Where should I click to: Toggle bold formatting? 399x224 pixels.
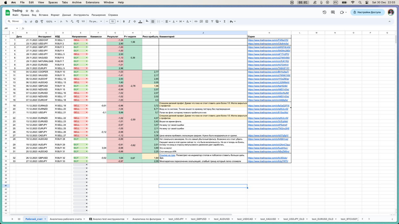click(x=124, y=22)
